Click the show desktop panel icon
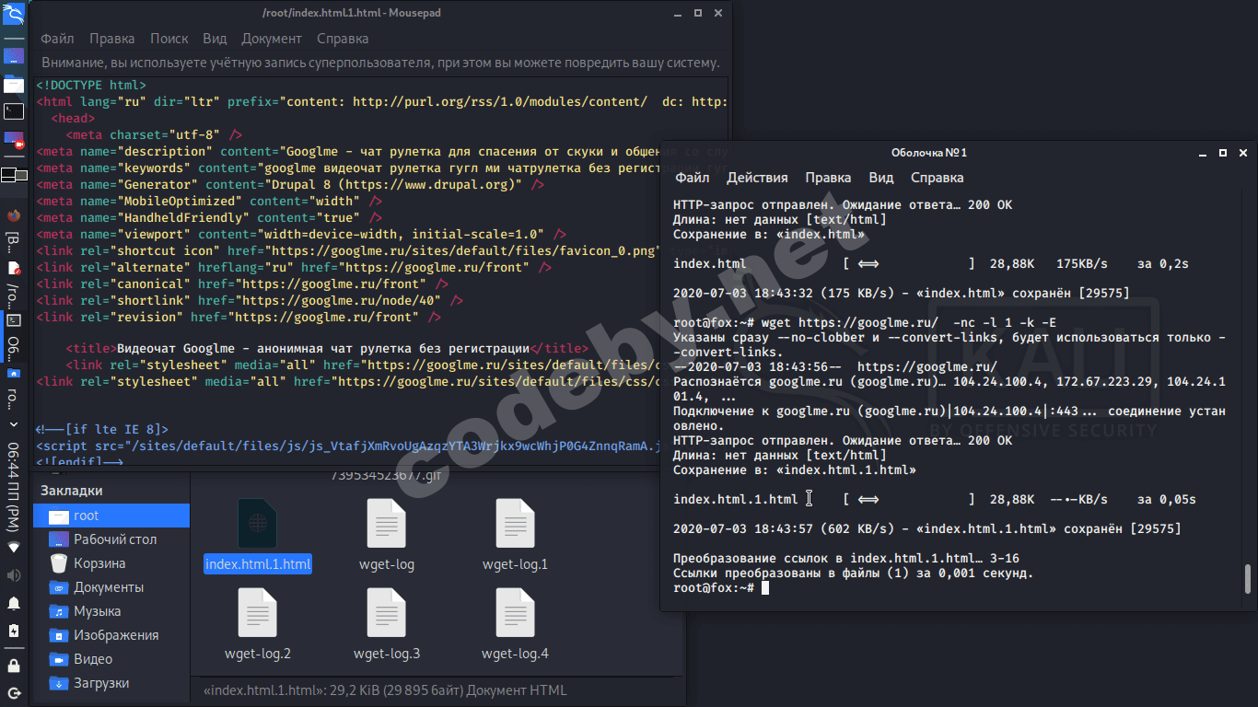Image resolution: width=1258 pixels, height=707 pixels. [x=14, y=55]
